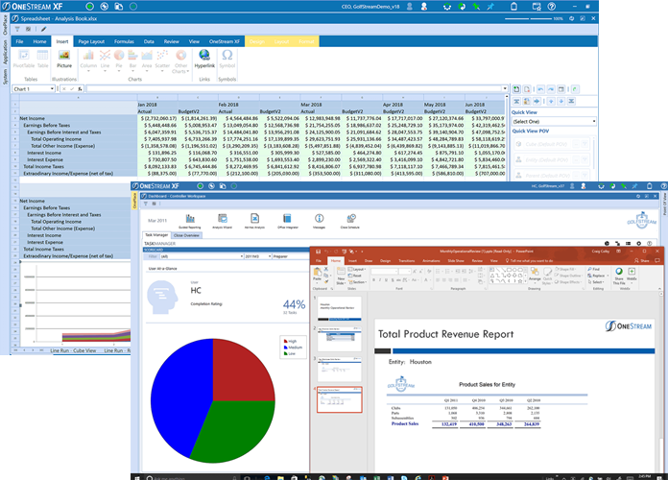Switch to the OneStream XF ribbon tab
This screenshot has height=480, width=668.
224,41
